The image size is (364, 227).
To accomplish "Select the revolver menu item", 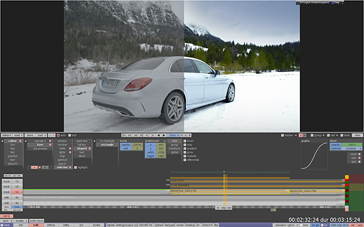I will tap(62, 145).
